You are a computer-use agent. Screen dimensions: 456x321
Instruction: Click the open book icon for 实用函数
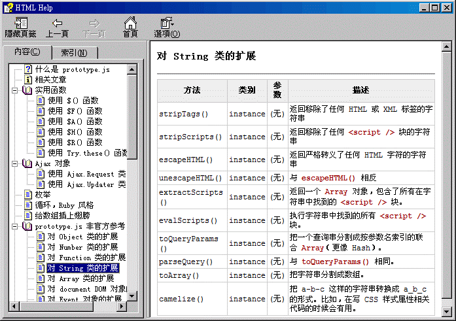click(x=27, y=90)
